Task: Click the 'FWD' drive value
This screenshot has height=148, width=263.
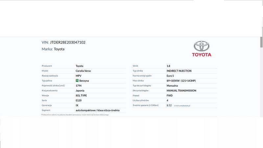Action: 170,95
